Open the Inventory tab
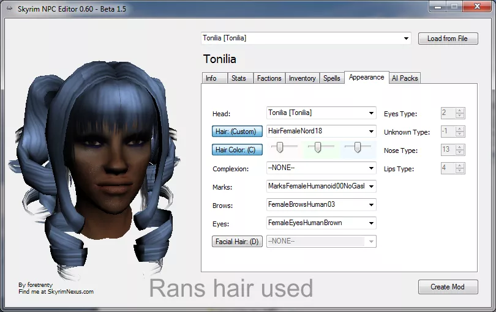496x312 pixels. (302, 78)
